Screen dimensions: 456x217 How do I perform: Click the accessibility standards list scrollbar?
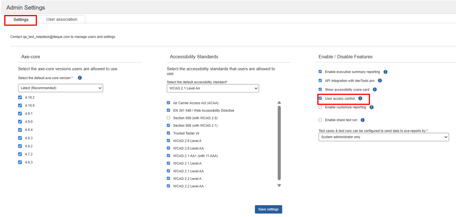[x=279, y=142]
